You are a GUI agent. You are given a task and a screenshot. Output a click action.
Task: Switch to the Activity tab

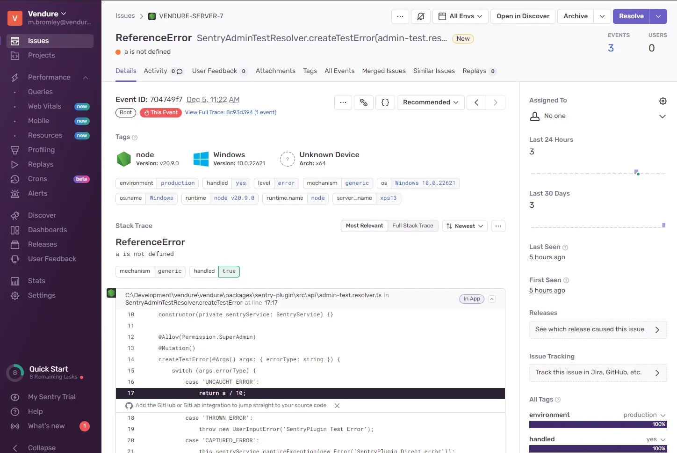click(155, 71)
